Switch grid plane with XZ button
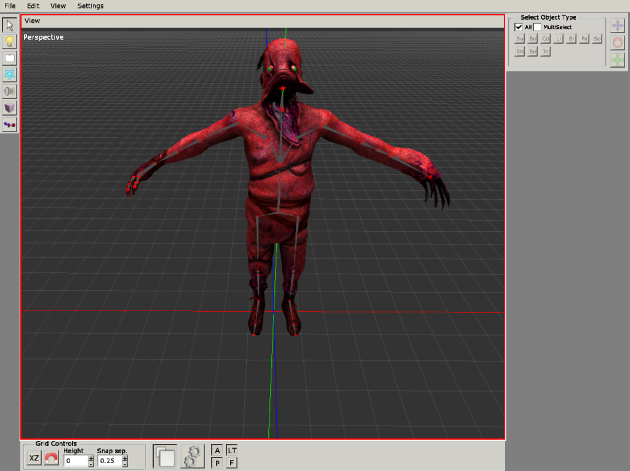630x471 pixels. pyautogui.click(x=34, y=458)
